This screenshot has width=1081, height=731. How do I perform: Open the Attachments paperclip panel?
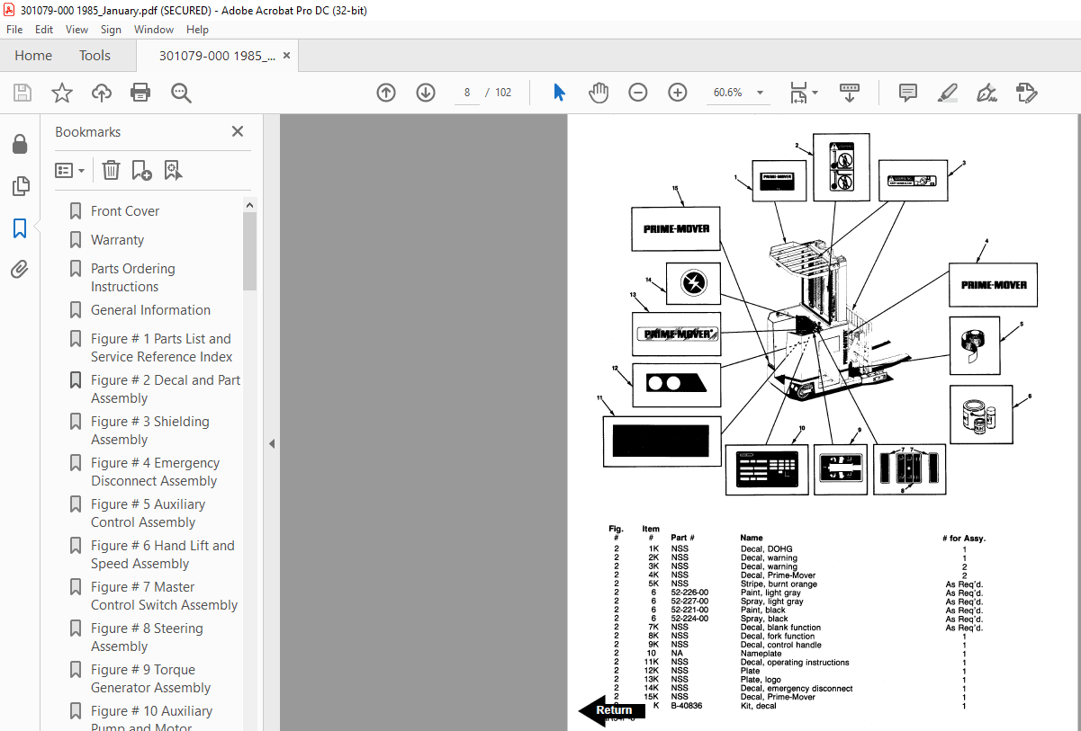coord(20,269)
